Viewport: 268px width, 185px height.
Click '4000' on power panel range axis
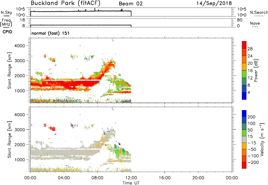(x=20, y=46)
